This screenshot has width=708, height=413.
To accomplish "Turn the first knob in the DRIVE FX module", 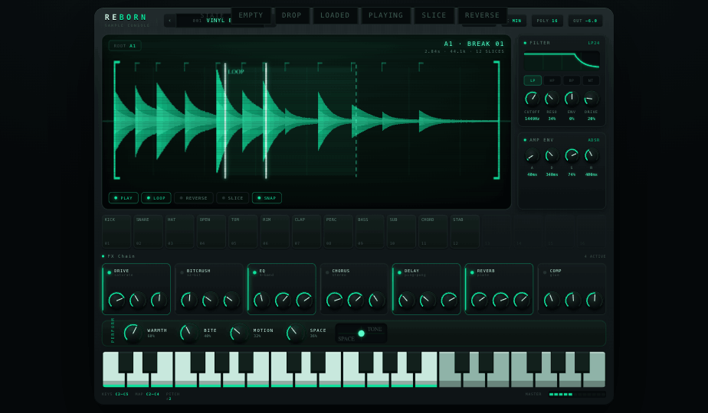I will click(x=116, y=300).
